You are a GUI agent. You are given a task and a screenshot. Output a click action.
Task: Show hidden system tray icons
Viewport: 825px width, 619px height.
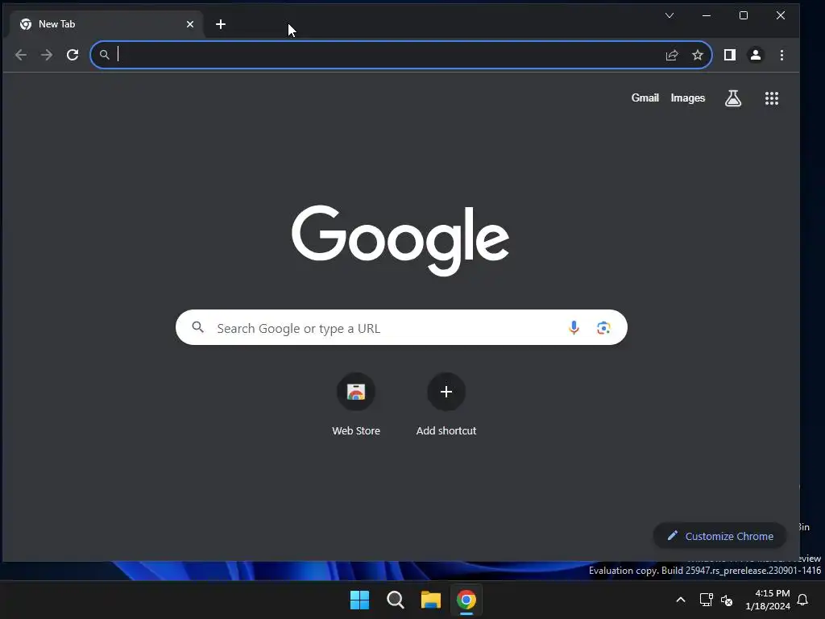coord(680,600)
